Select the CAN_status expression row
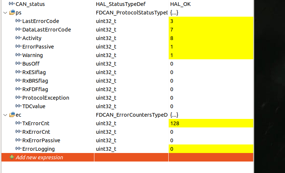This screenshot has height=173, width=285. pos(127,4)
